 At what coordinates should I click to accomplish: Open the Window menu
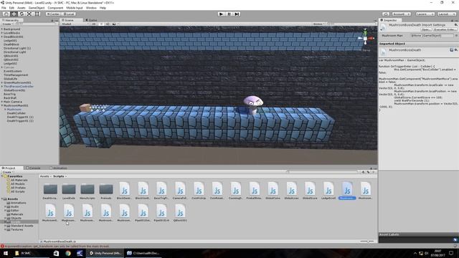(x=91, y=8)
